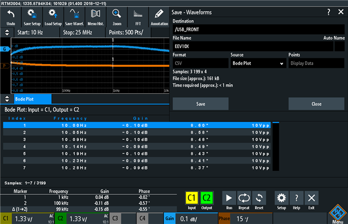This screenshot has height=224, width=348.
Task: Click the Close button in dialog
Action: [317, 104]
